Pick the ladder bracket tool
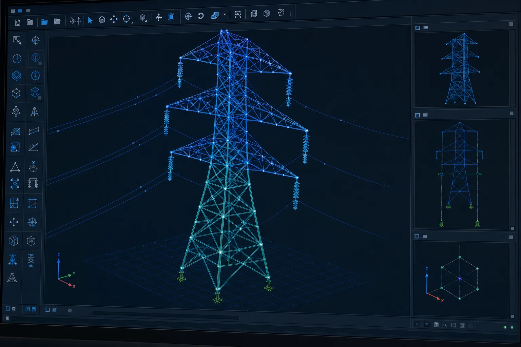The height and width of the screenshot is (347, 521). pos(33,183)
